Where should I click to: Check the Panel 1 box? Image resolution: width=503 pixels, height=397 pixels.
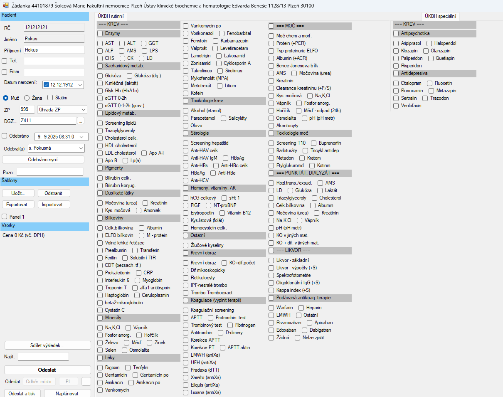(5, 217)
